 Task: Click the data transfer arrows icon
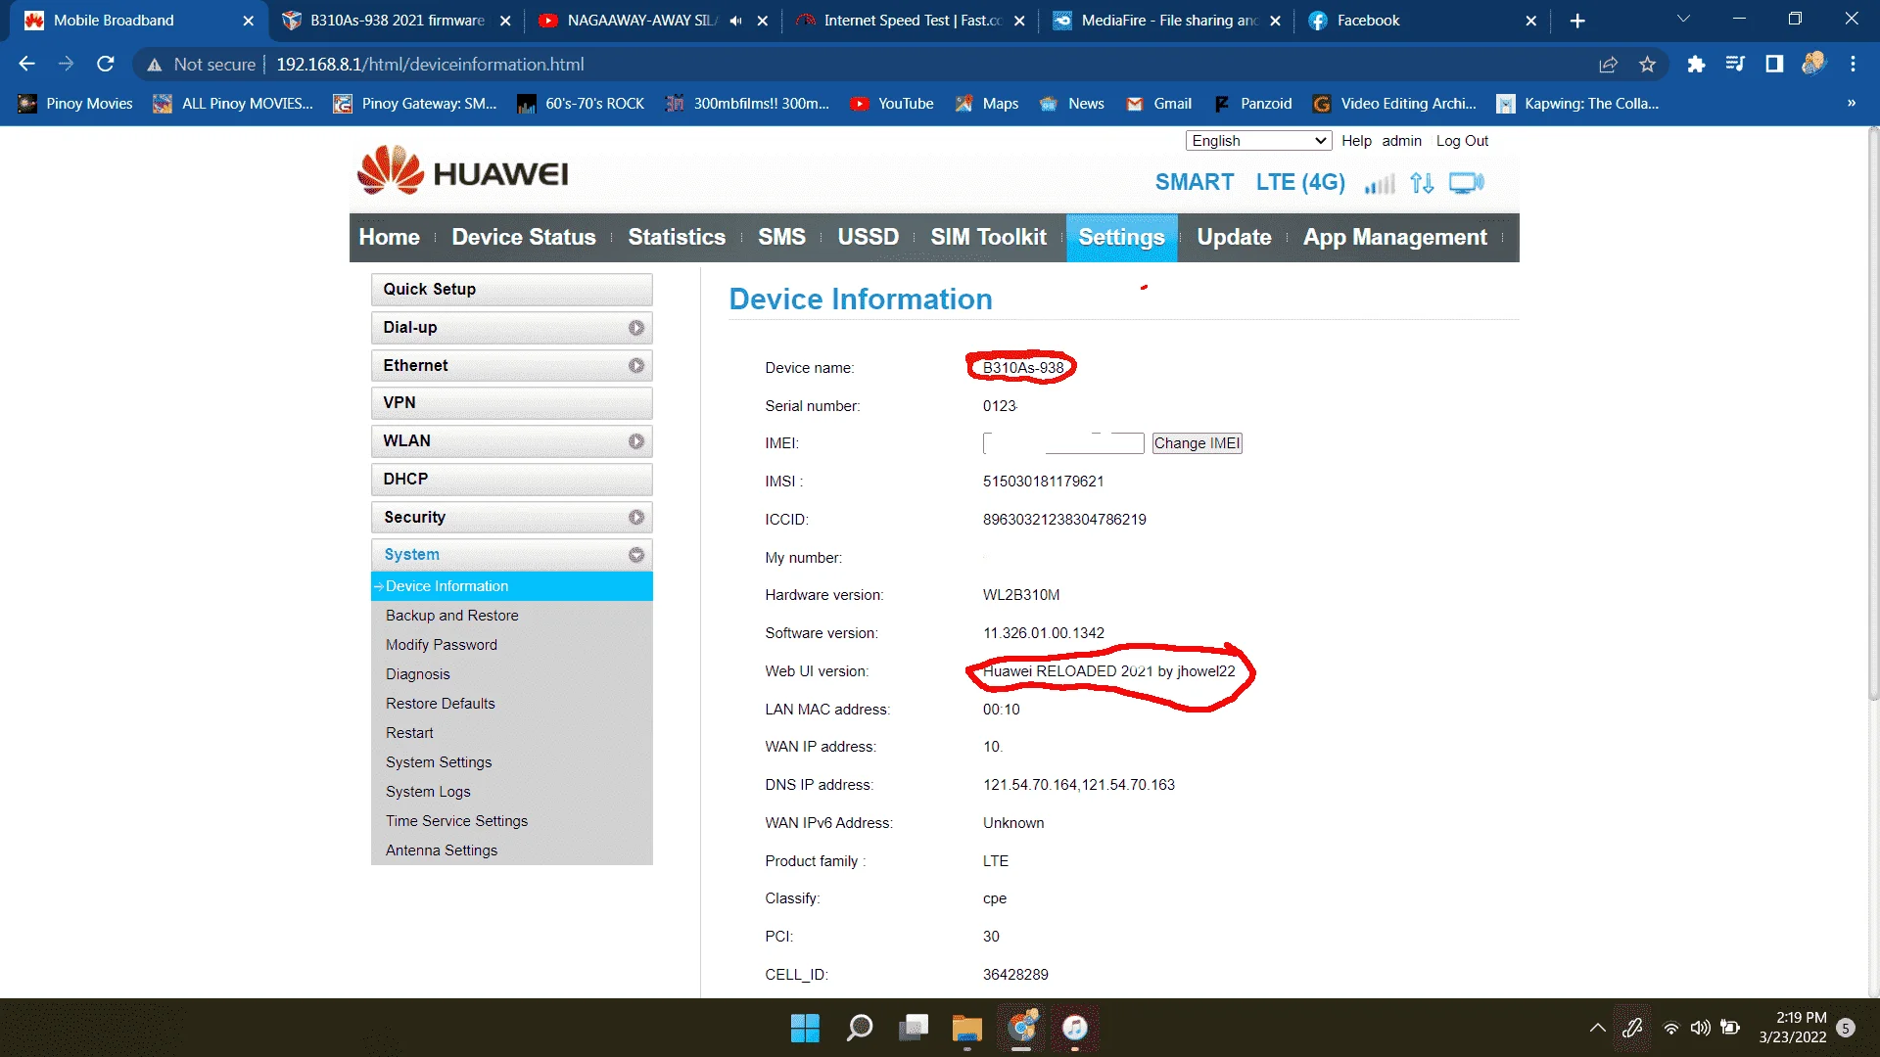(x=1422, y=183)
